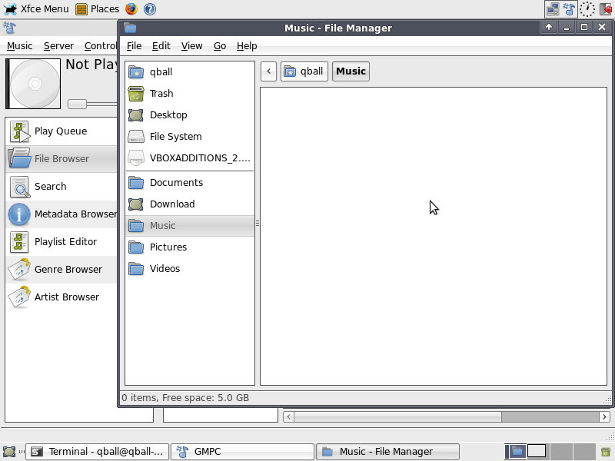The image size is (615, 461).
Task: Open File System in sidebar
Action: click(x=190, y=137)
